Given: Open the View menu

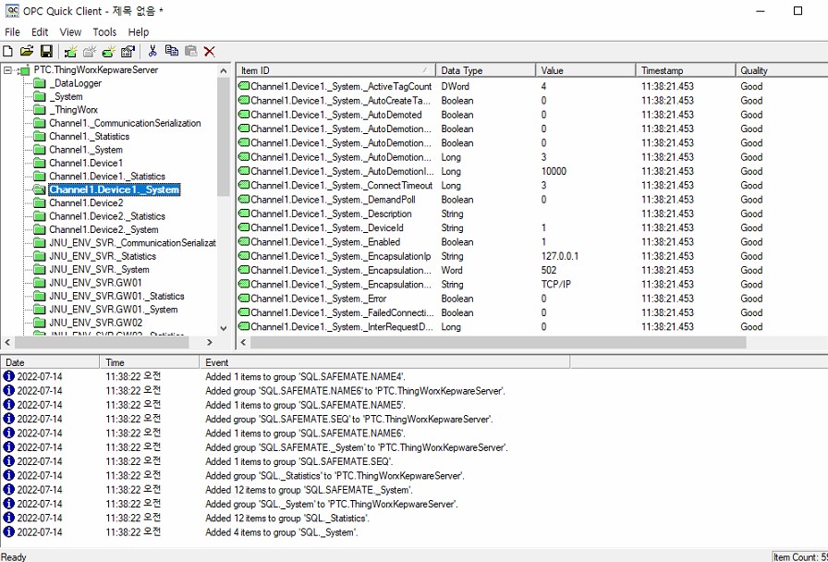Looking at the screenshot, I should point(70,31).
